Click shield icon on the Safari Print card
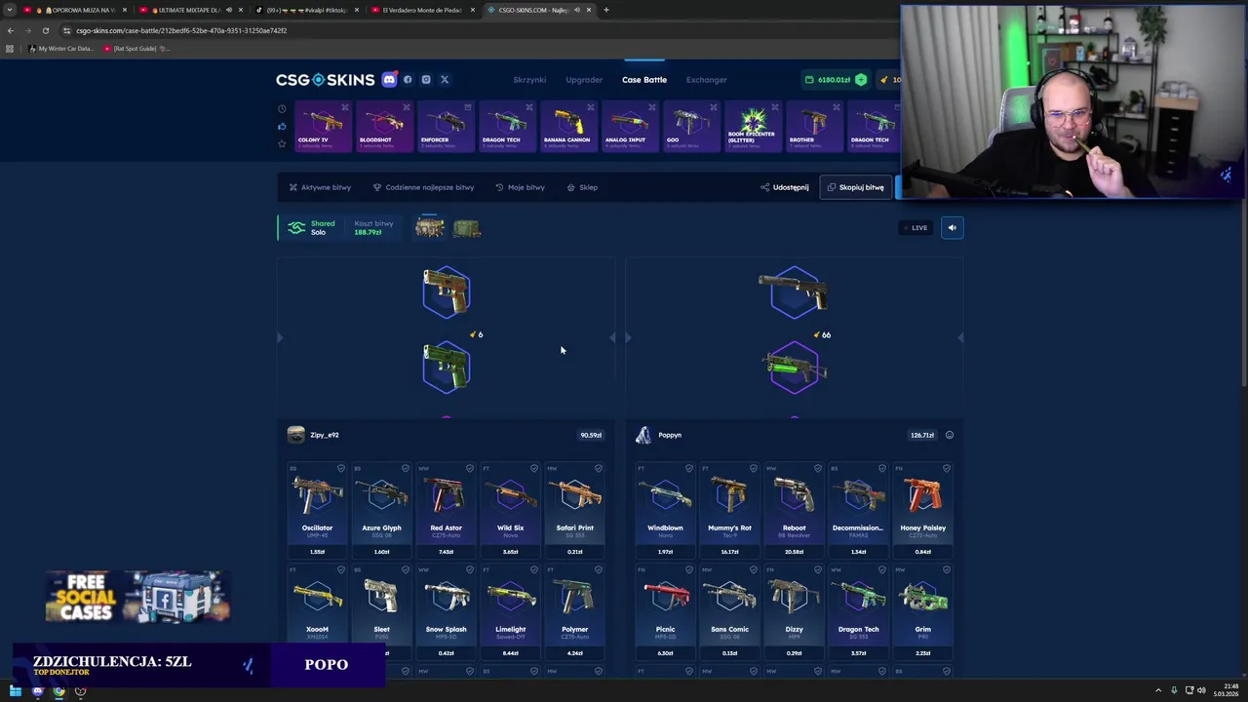Screen dimensions: 1248x702 (599, 468)
